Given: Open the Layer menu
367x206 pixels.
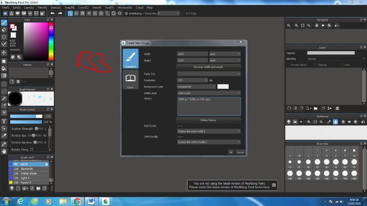Looking at the screenshot, I should click(x=29, y=8).
